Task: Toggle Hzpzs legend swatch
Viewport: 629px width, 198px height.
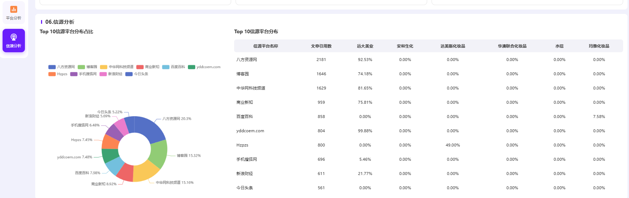Action: [x=52, y=74]
